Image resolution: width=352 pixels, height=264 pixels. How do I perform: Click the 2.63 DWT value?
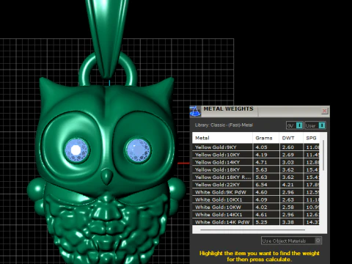(288, 199)
